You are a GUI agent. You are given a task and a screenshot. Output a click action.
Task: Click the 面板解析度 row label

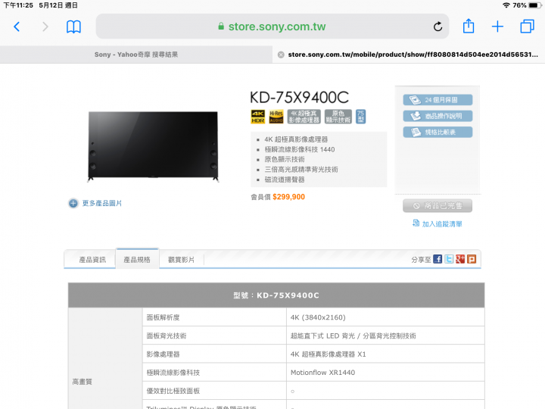163,317
